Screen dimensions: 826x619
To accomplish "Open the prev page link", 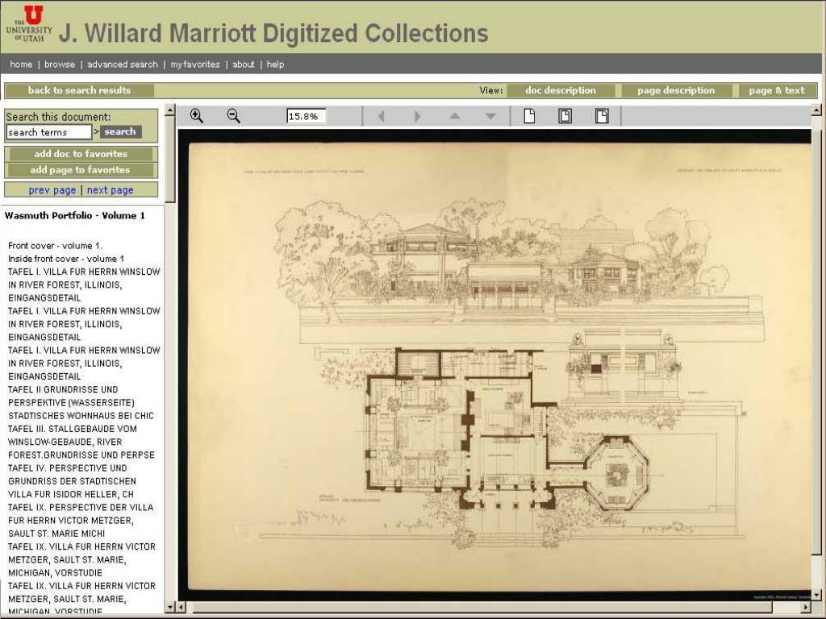I will click(x=52, y=190).
